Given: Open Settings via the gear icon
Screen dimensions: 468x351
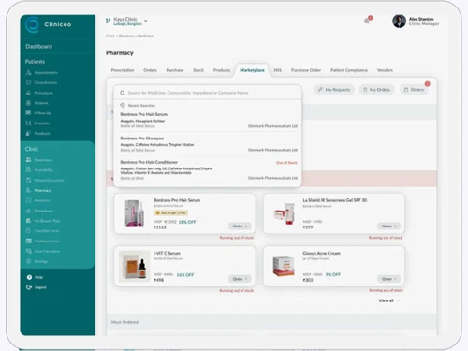Looking at the screenshot, I should pyautogui.click(x=28, y=261).
